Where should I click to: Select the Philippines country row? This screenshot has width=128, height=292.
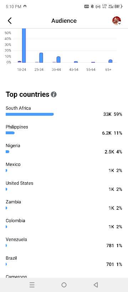[64, 130]
